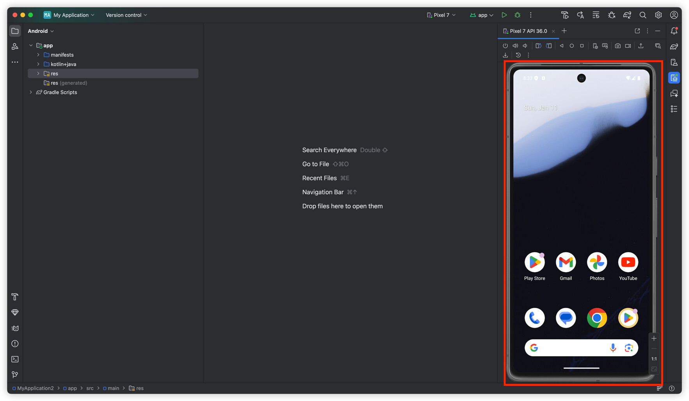Click the Search Everywhere magnifier icon
The image size is (689, 401).
point(643,15)
